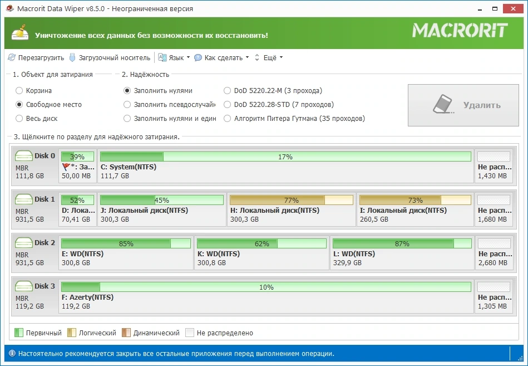Select the F: Azerty(NTFS) usage bar at 10%
This screenshot has height=366, width=528.
pyautogui.click(x=266, y=287)
